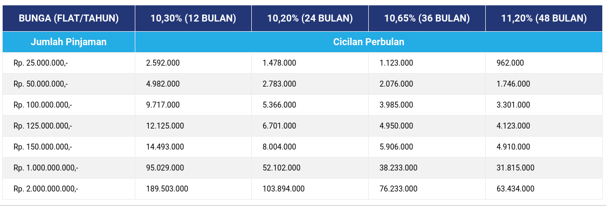Click the 189.503.000 installment cell

(193, 189)
